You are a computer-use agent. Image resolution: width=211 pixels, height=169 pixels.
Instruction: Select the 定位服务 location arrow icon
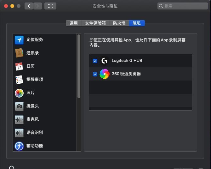point(19,40)
